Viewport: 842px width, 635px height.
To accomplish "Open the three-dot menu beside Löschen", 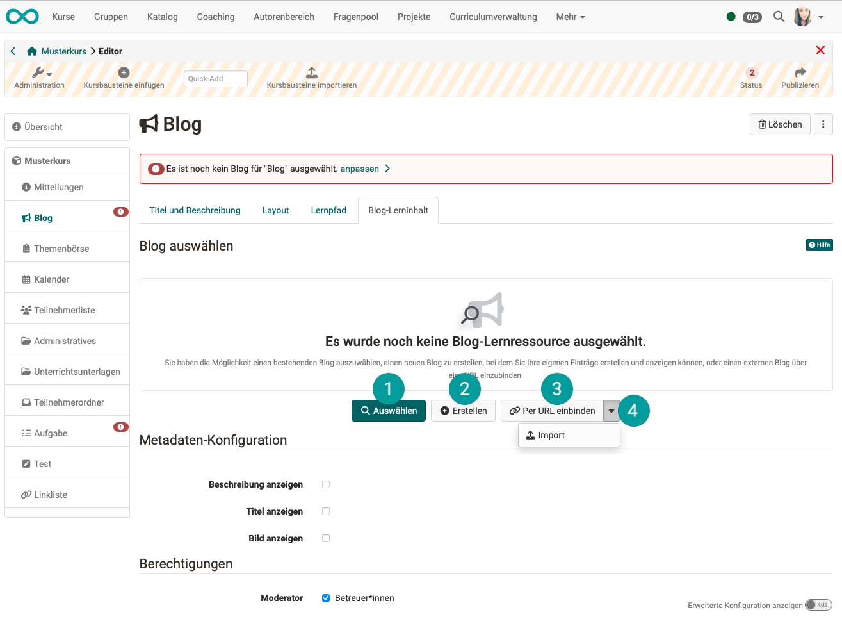I will [x=823, y=124].
